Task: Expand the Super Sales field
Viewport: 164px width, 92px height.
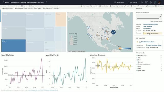Action: click(x=161, y=71)
